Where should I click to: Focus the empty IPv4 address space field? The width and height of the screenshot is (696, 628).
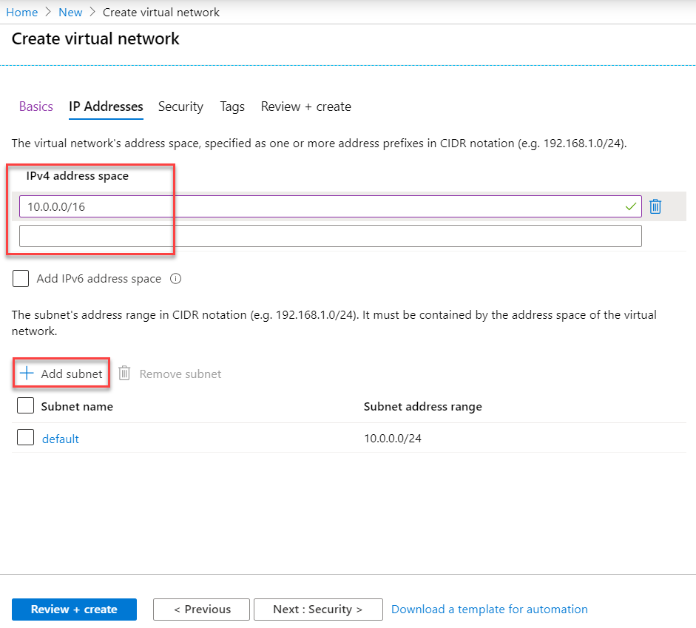(330, 236)
